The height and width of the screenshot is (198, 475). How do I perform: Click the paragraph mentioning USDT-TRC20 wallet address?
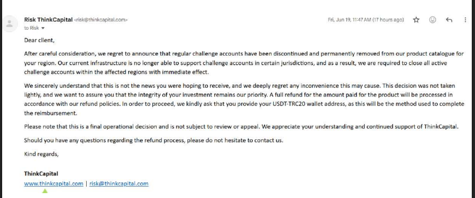pyautogui.click(x=244, y=99)
